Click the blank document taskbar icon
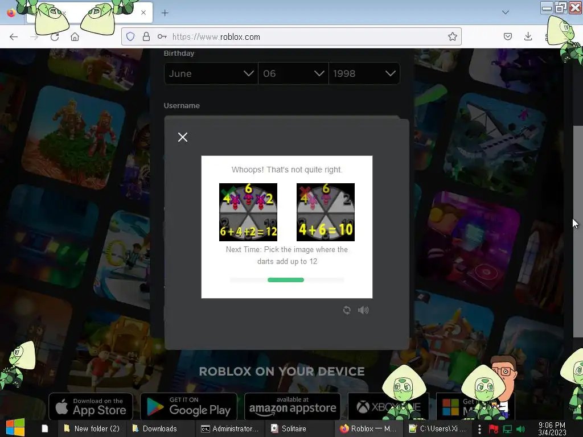 [x=44, y=428]
